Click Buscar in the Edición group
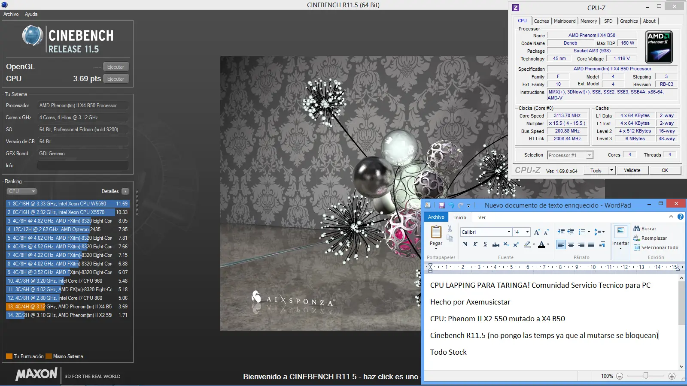Viewport: 687px width, 386px height. tap(645, 229)
